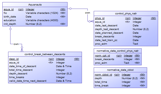Select the normative_data_control_phys_natr entity title
161x94 pixels.
118,51
